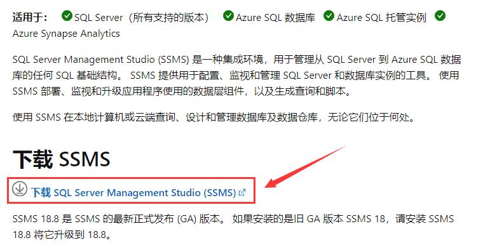The width and height of the screenshot is (490, 252).
Task: Click the sentence 使用 SSMS 在本地计算机或云端查询
Action: coord(214,117)
